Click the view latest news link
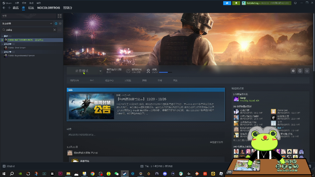 click(216, 142)
